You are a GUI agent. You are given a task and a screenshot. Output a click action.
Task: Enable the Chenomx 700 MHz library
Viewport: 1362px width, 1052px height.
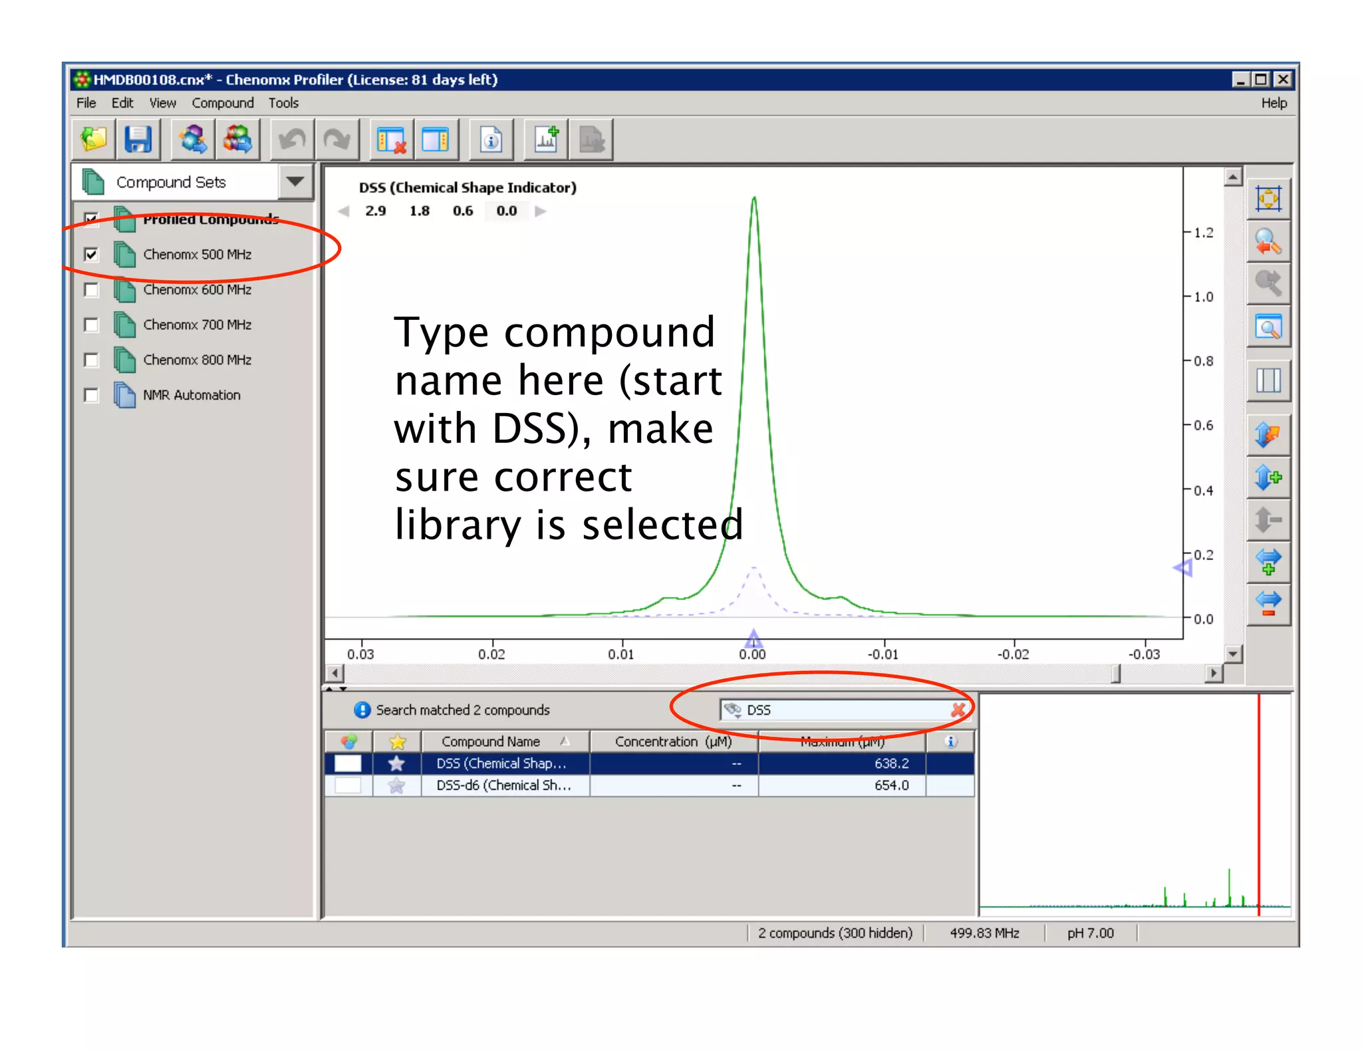pyautogui.click(x=91, y=325)
